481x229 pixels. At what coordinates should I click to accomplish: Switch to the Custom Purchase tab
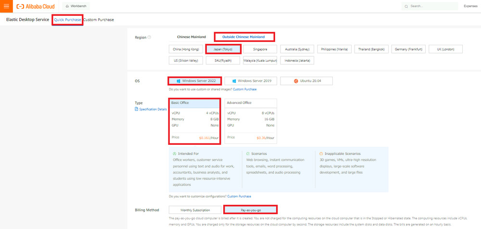pos(99,20)
